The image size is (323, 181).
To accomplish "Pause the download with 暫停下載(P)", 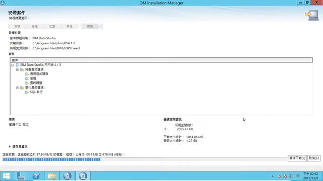I will pyautogui.click(x=297, y=158).
